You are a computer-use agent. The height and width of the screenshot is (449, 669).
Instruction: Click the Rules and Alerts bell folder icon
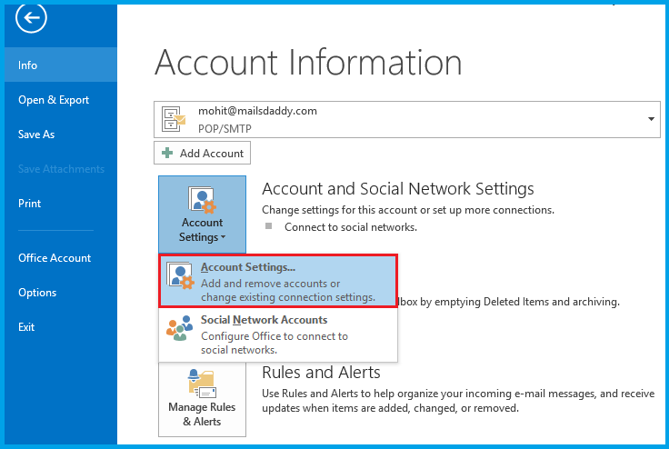(x=202, y=384)
